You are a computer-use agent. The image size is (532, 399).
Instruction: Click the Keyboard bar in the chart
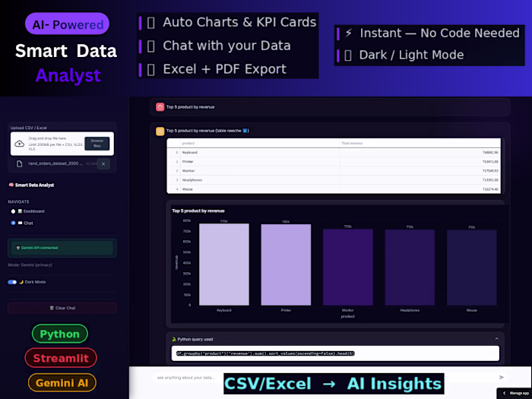(224, 264)
